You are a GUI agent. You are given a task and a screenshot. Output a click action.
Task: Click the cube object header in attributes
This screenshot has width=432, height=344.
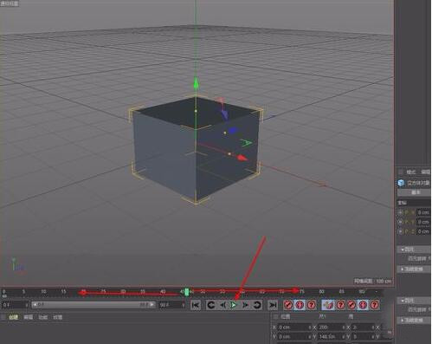point(415,183)
